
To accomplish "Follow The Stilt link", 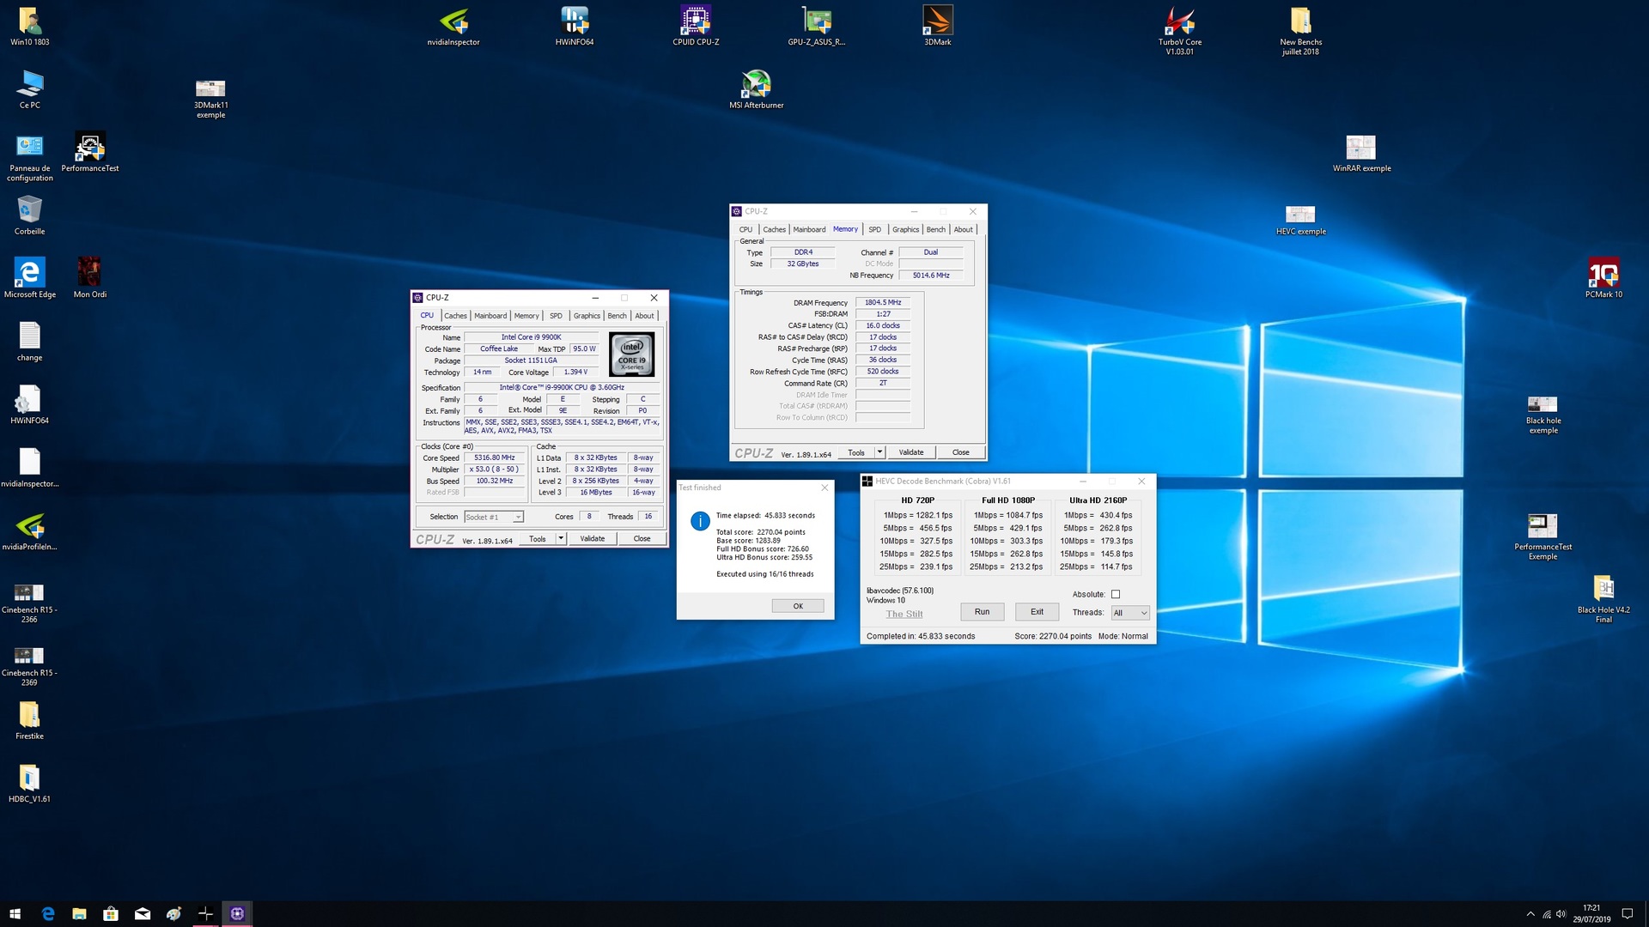I will tap(904, 614).
